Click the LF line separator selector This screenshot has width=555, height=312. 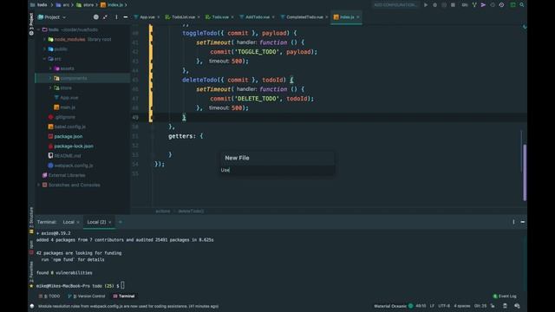432,306
